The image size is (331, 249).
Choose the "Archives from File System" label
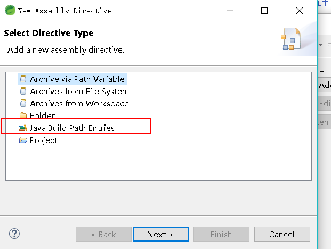pyautogui.click(x=79, y=91)
